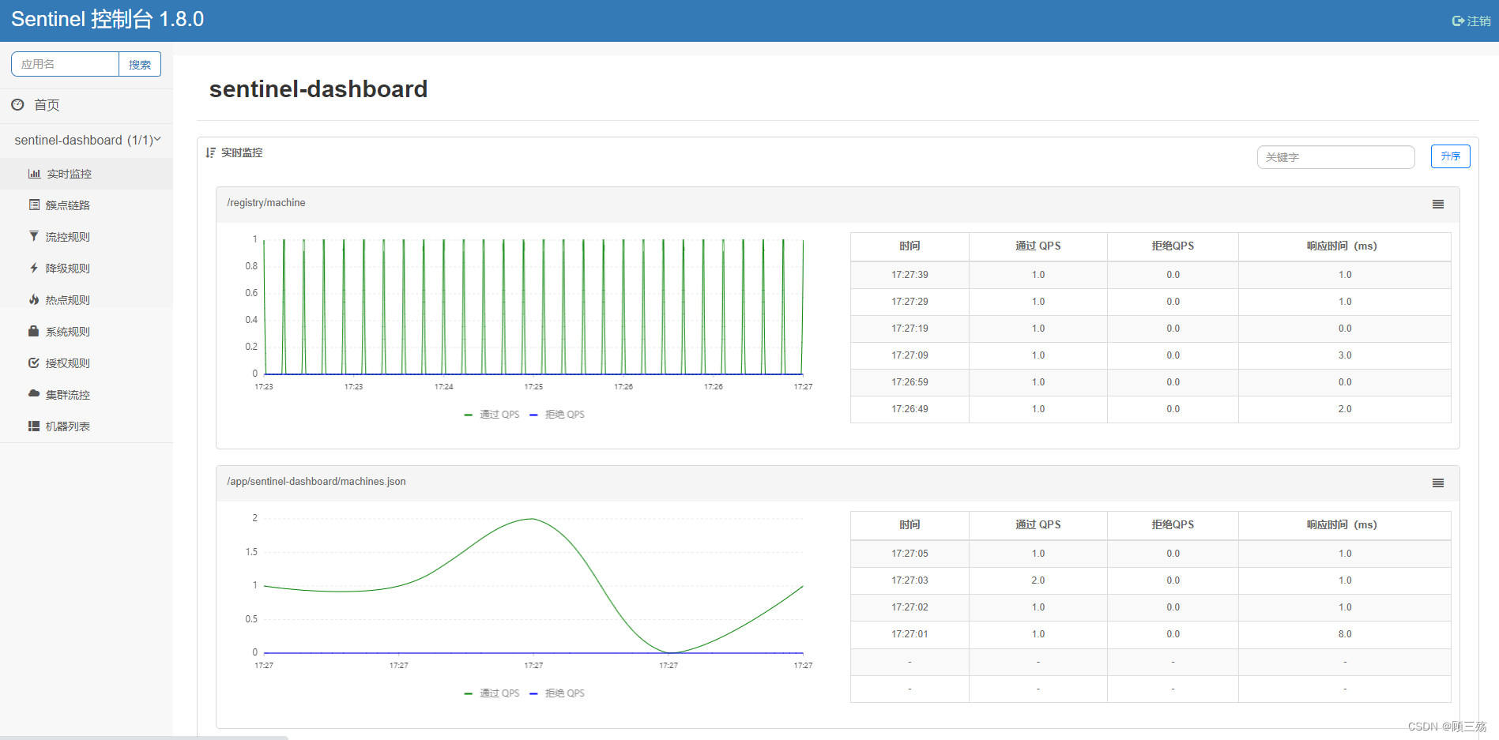Image resolution: width=1499 pixels, height=740 pixels.
Task: Open 实时监控 in the sidebar
Action: pos(86,174)
